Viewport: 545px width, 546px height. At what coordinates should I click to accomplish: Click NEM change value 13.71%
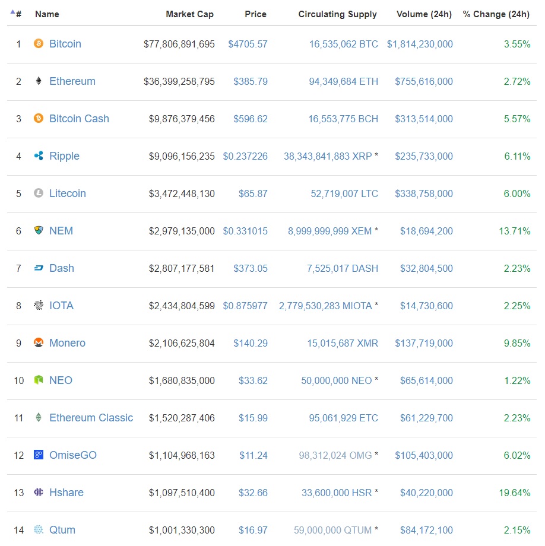click(x=514, y=231)
